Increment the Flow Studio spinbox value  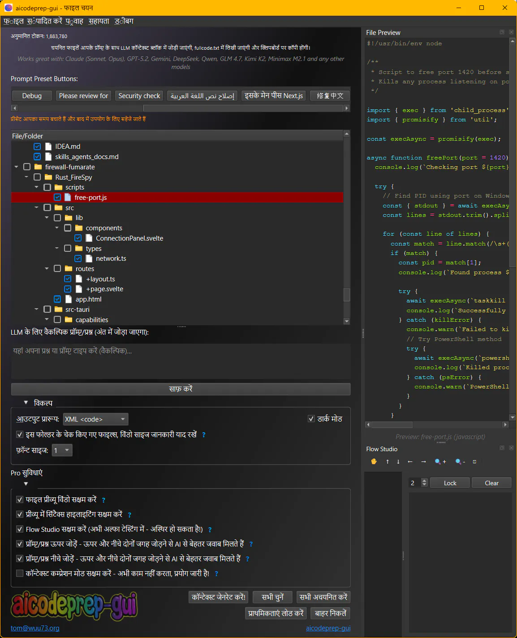tap(425, 480)
